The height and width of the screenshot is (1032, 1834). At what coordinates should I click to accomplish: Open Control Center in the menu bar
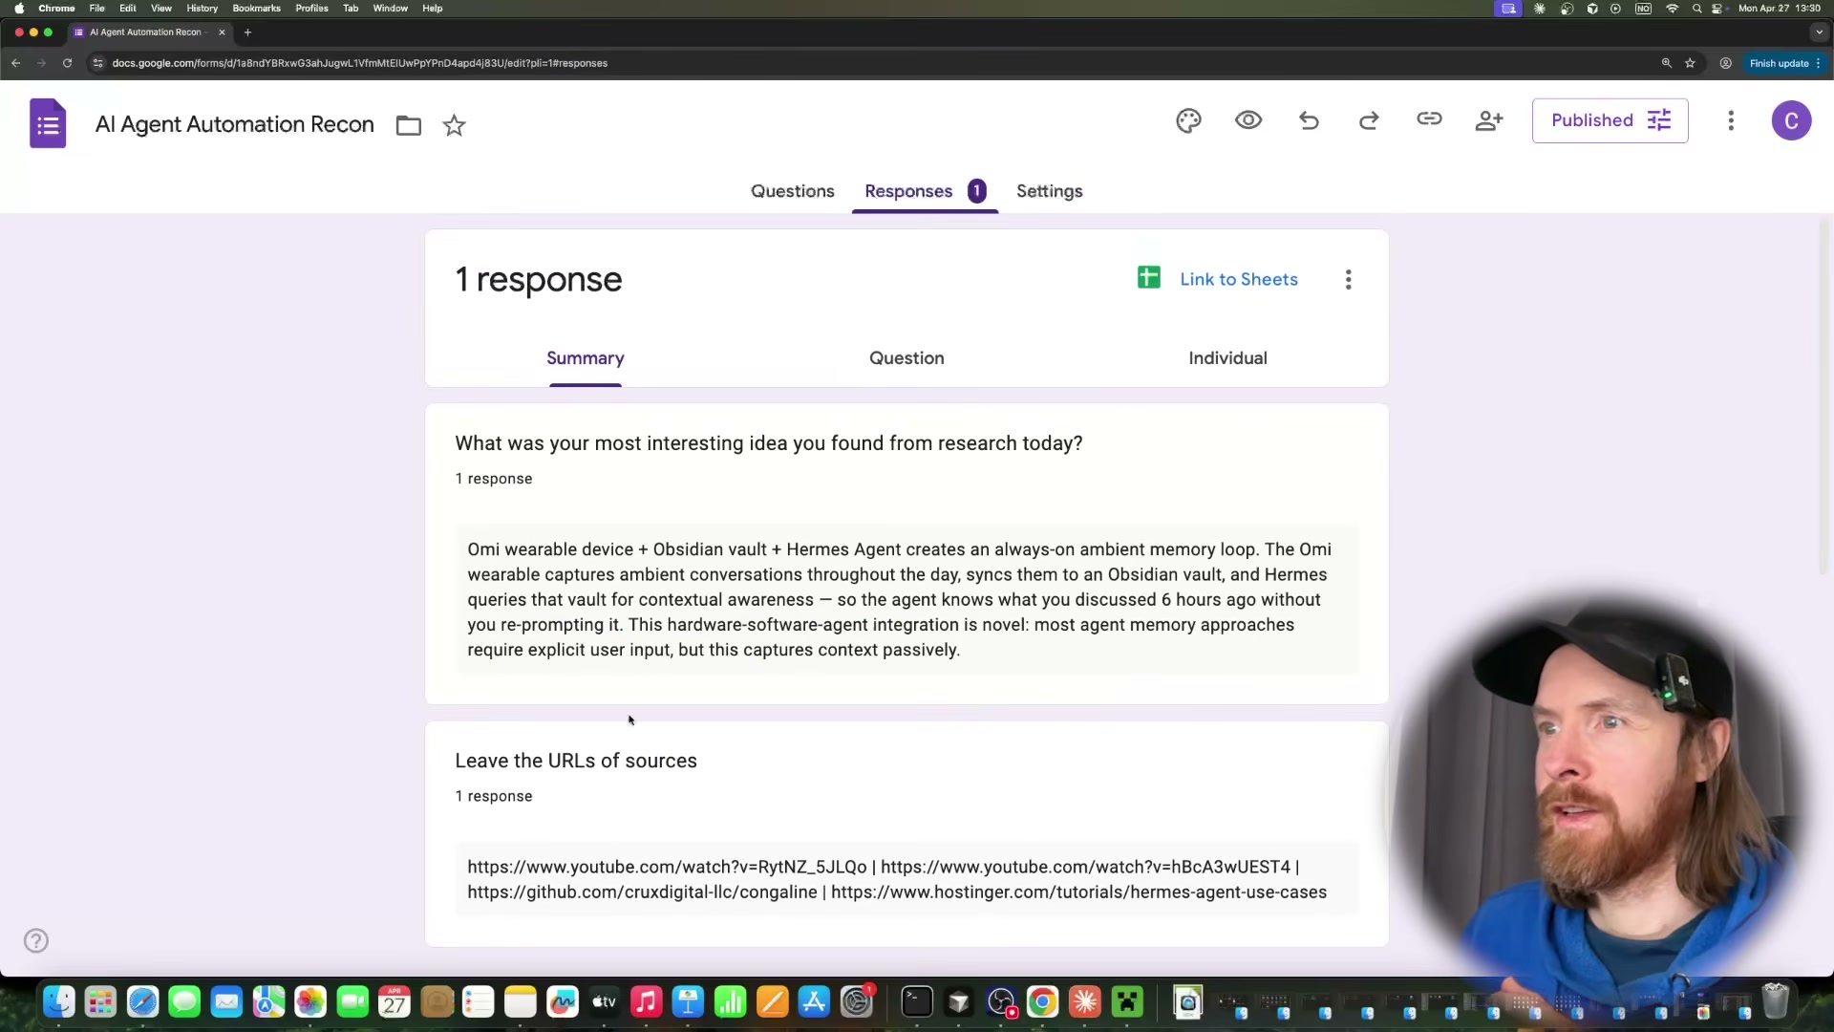pos(1717,9)
